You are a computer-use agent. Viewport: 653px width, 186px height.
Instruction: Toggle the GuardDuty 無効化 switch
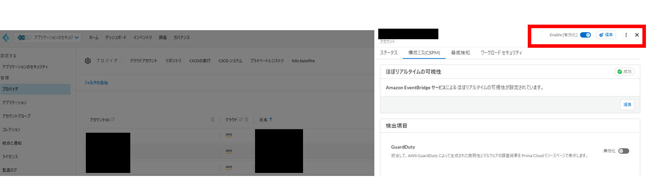point(624,151)
